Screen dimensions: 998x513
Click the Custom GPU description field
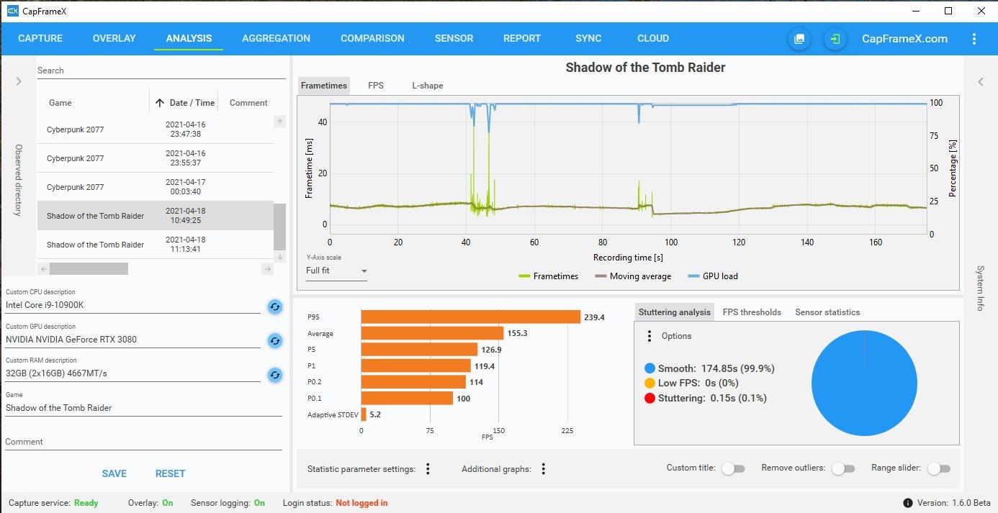pos(132,340)
